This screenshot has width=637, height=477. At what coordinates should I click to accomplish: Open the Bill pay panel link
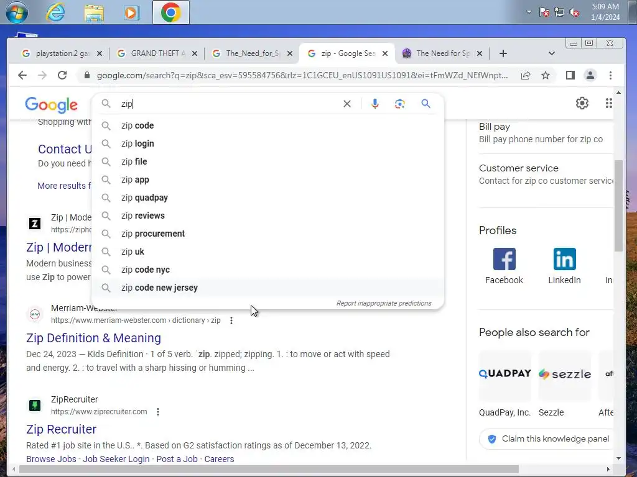[x=495, y=127]
